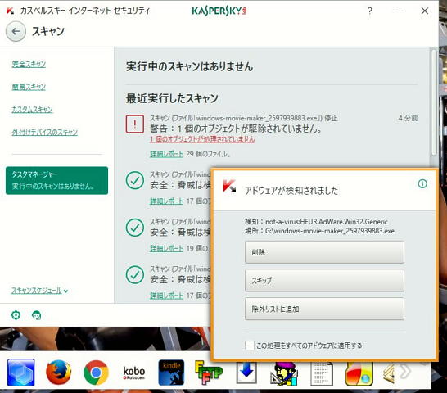447x393 pixels.
Task: Click green checkmark of first safe scan
Action: (x=134, y=180)
